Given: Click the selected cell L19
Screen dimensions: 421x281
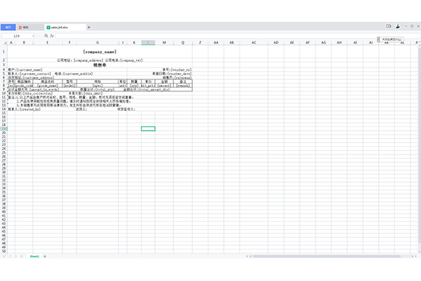Looking at the screenshot, I should [x=148, y=129].
